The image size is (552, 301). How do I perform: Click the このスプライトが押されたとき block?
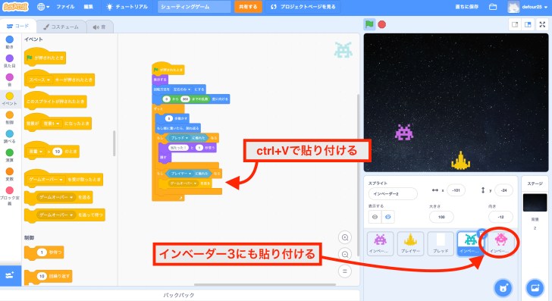(x=55, y=101)
